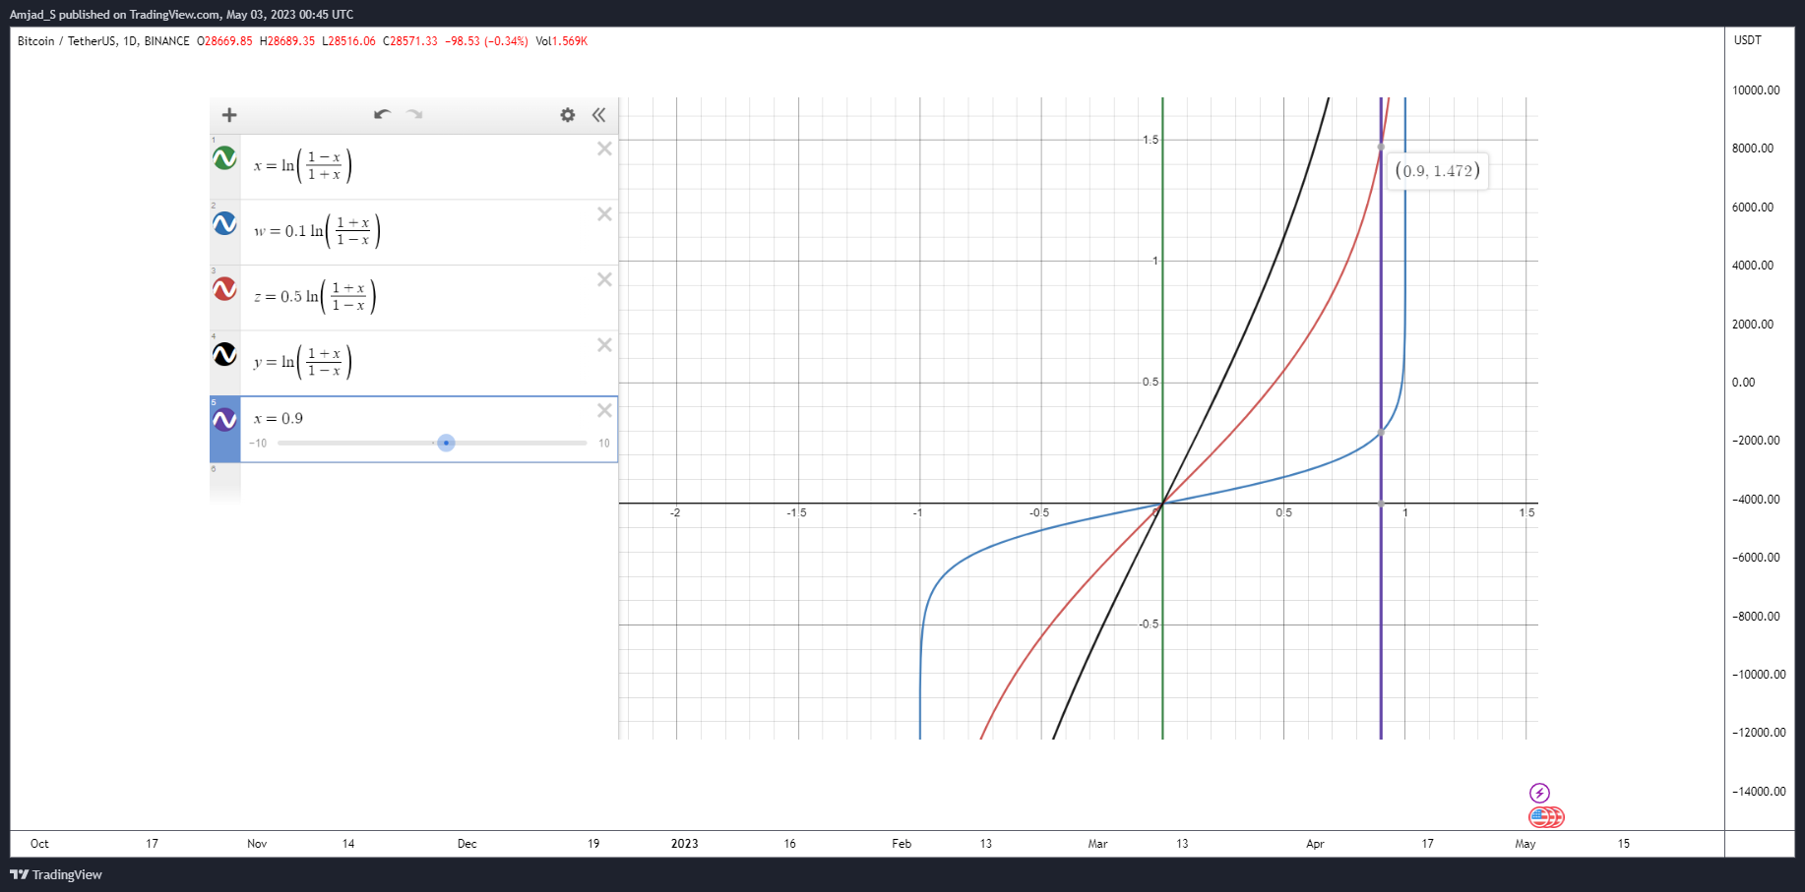1805x892 pixels.
Task: Edit the w = 0.1 ln expression
Action: pos(317,231)
